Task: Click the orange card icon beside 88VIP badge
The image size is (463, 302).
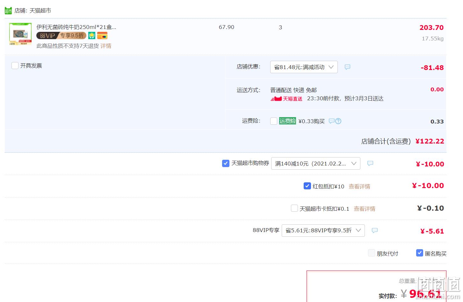Action: click(102, 36)
